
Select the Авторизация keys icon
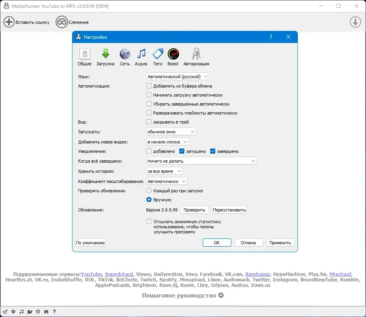click(x=196, y=57)
